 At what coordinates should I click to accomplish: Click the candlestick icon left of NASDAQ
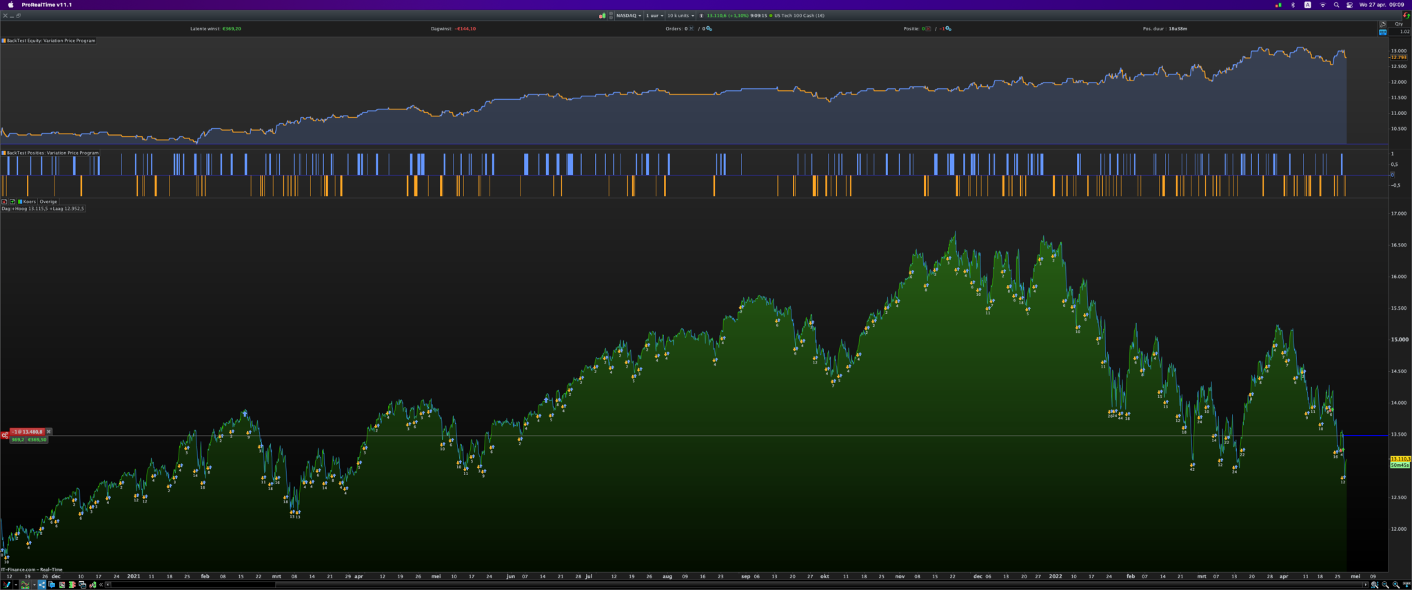point(602,16)
